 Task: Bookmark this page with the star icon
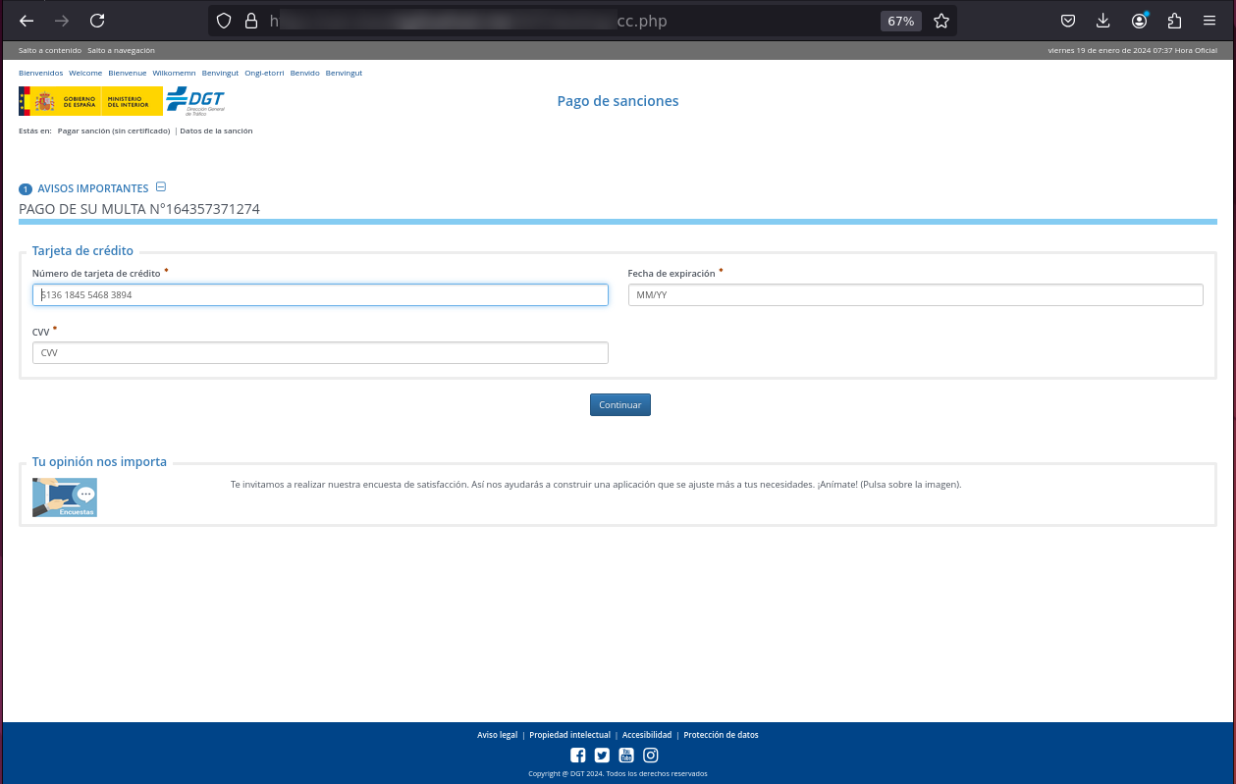pyautogui.click(x=941, y=21)
